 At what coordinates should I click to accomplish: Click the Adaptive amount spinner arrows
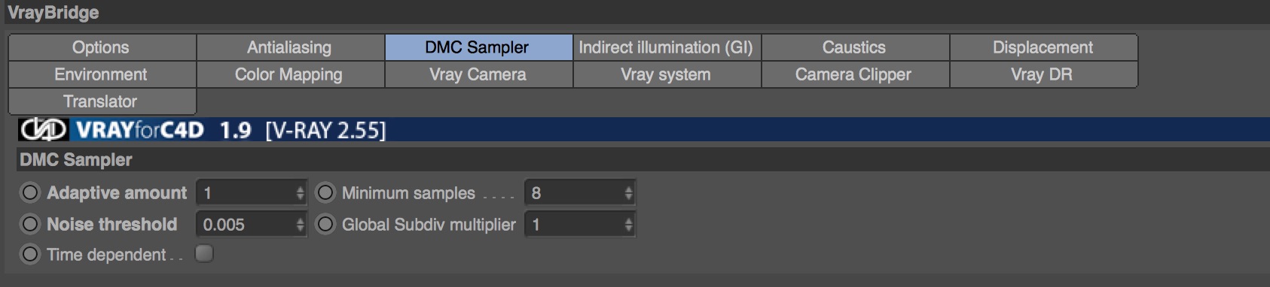coord(300,193)
